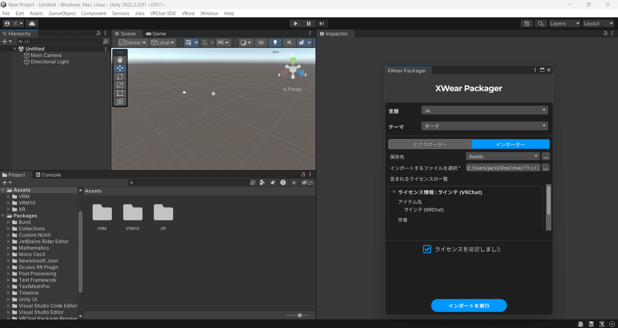Open the increment snap dropdown
This screenshot has width=618, height=328.
[224, 43]
